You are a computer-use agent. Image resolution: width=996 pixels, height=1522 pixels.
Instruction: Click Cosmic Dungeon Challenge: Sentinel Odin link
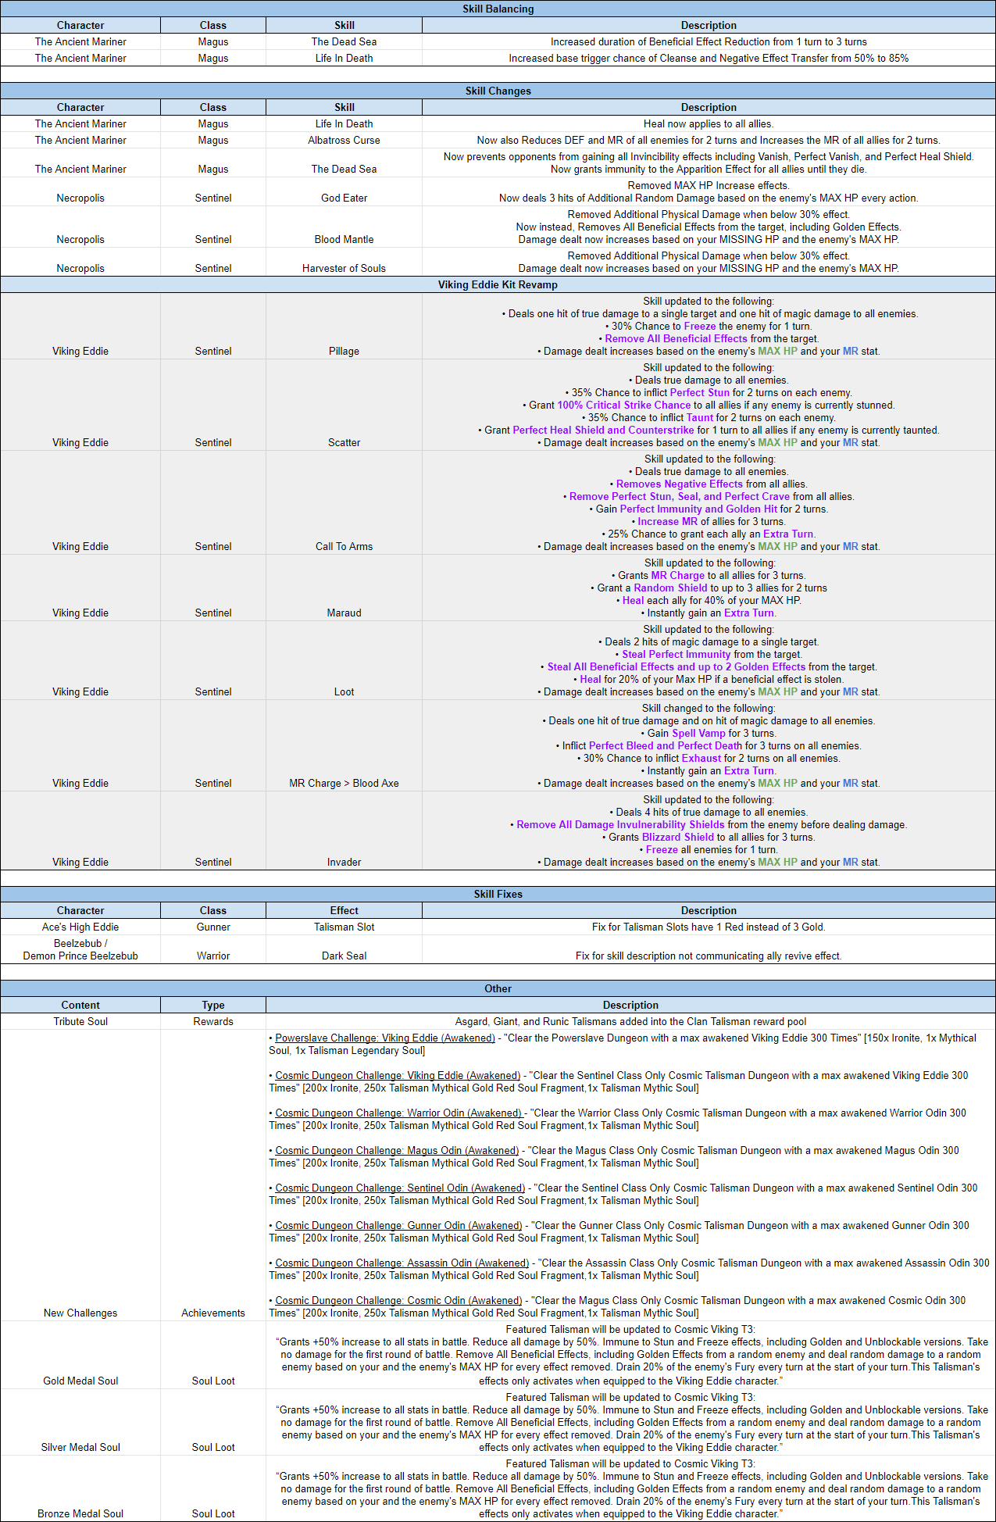pyautogui.click(x=399, y=1188)
